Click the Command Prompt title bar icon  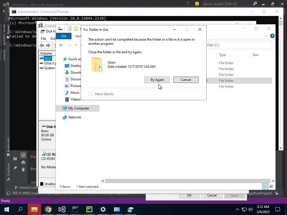tap(14, 12)
